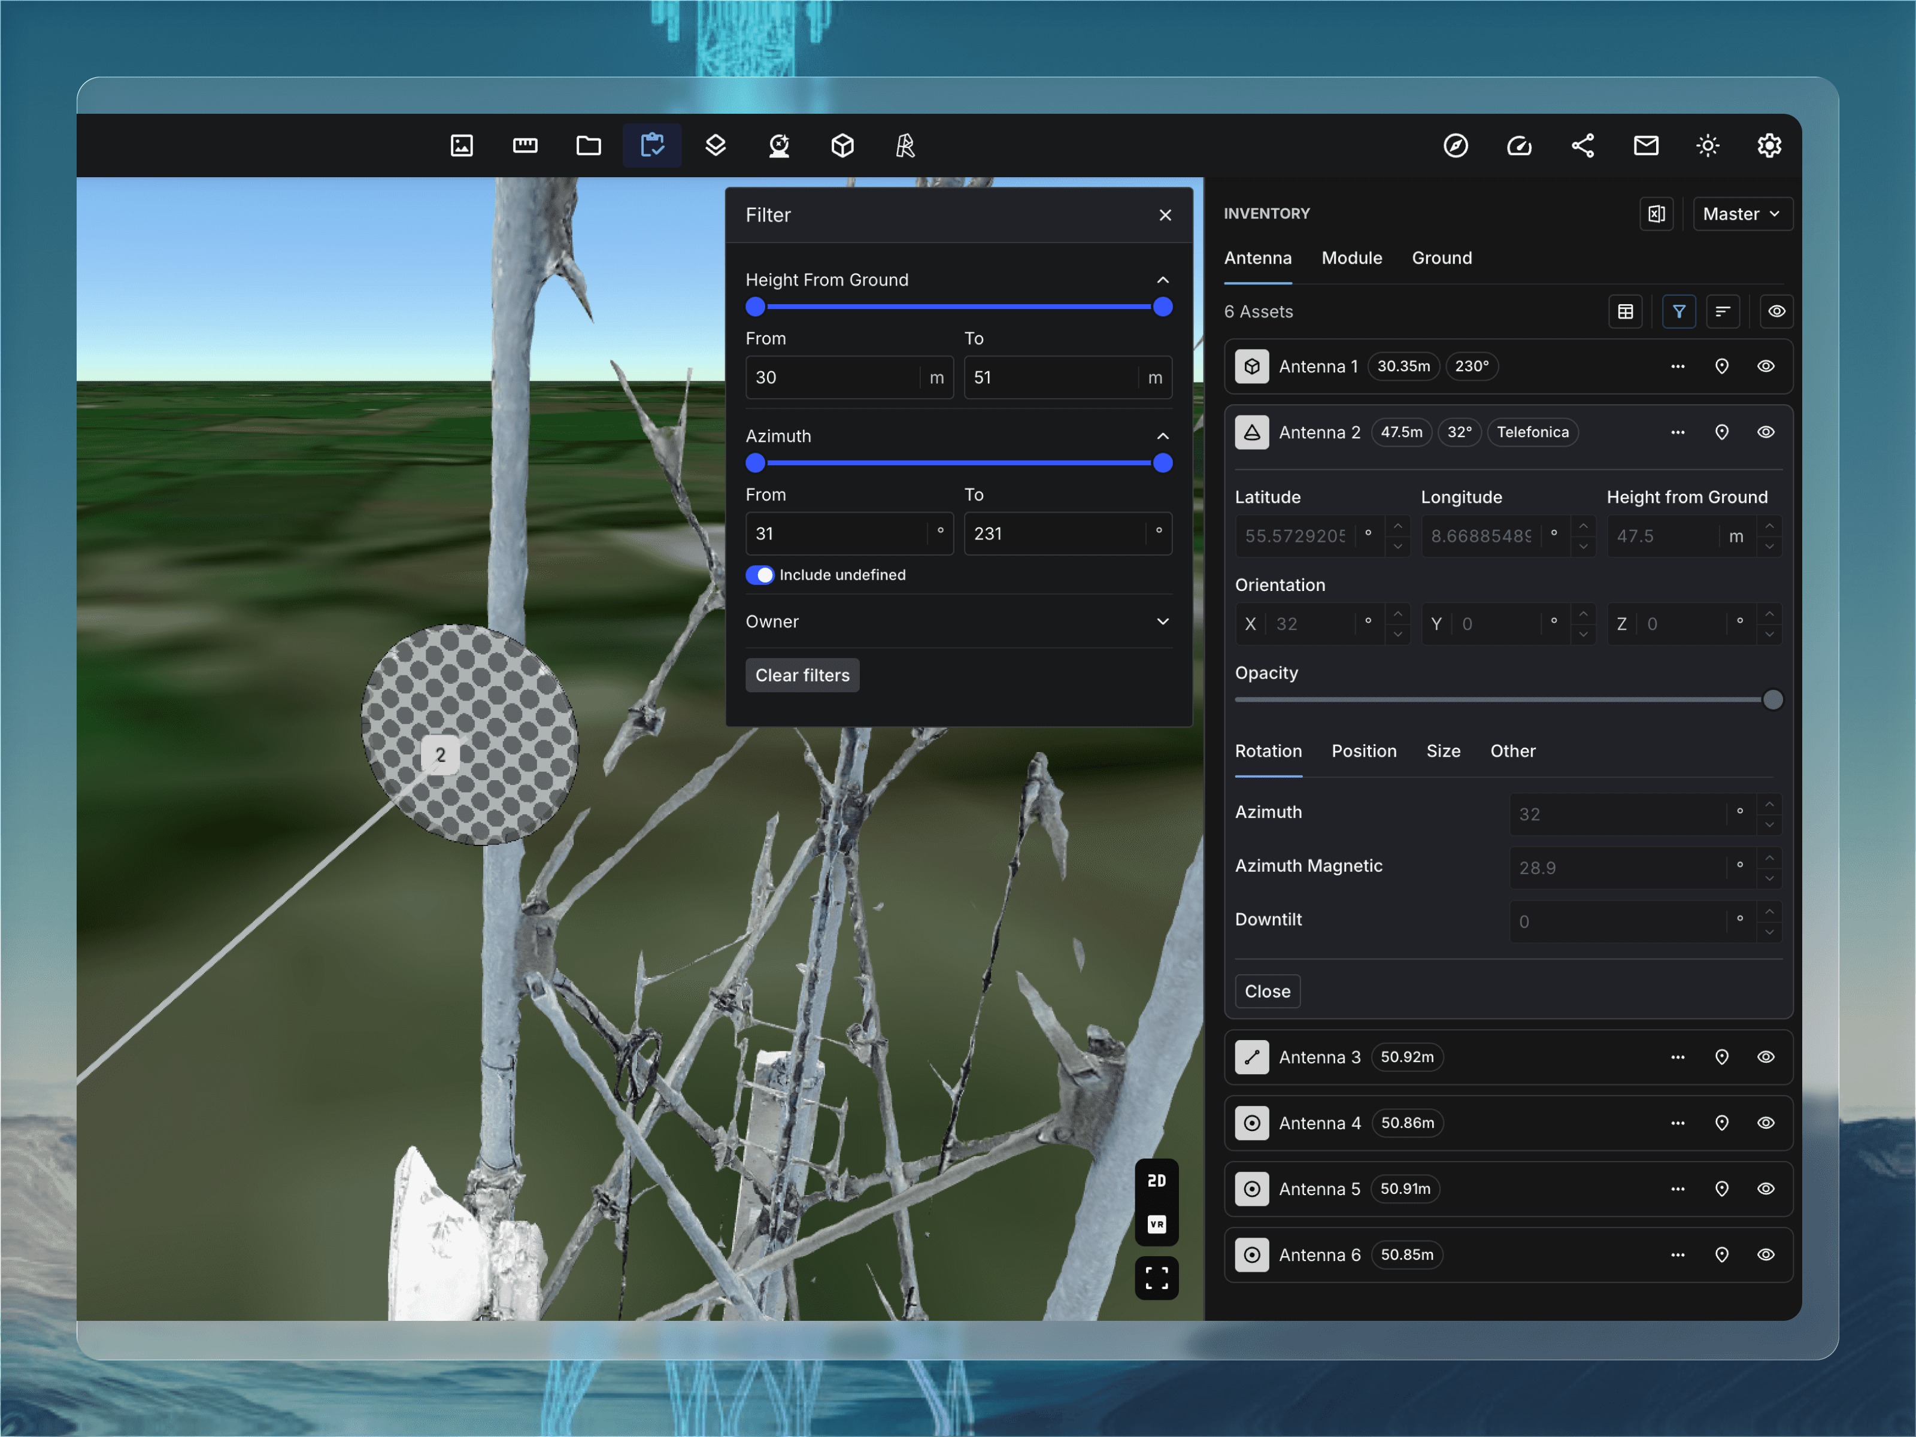Open the Master dropdown
Viewport: 1916px width, 1437px height.
click(x=1741, y=214)
